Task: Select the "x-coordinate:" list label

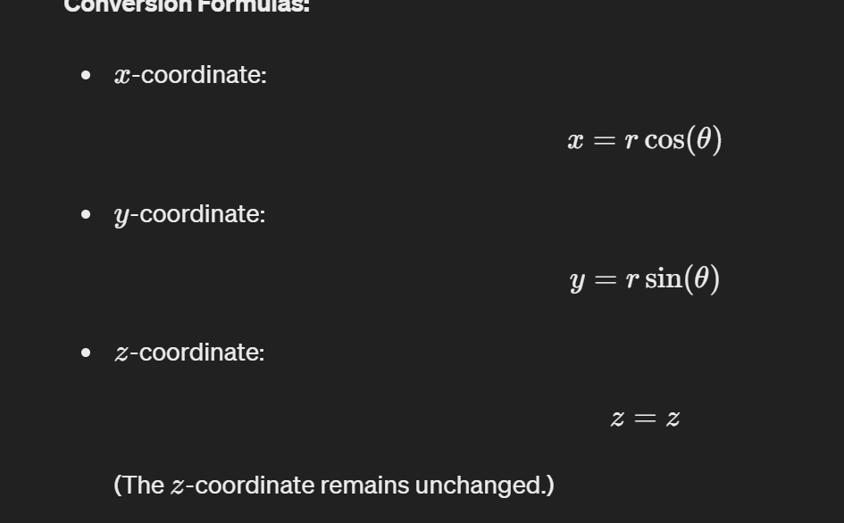Action: point(190,75)
